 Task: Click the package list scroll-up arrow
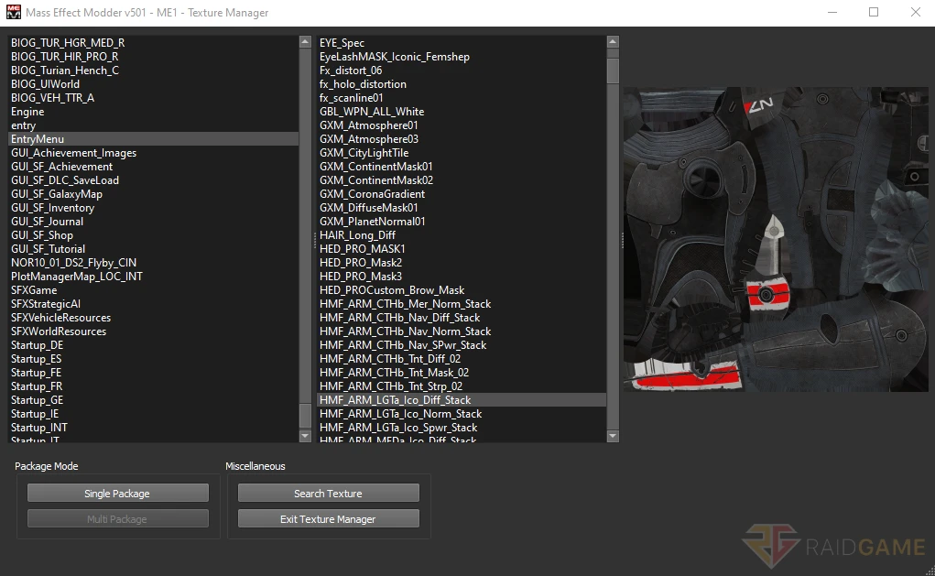pos(305,42)
